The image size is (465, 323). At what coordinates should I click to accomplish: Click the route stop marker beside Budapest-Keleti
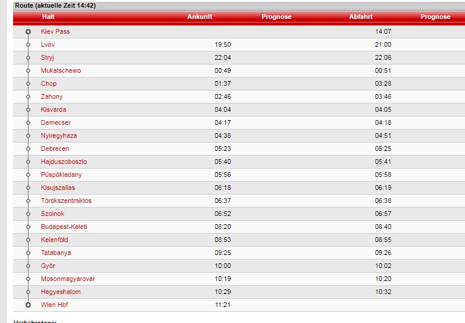click(28, 227)
